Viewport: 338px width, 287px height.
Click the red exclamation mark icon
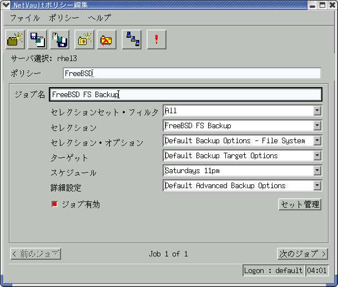pos(157,39)
